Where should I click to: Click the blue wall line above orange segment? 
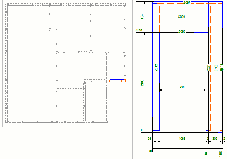point(117,79)
